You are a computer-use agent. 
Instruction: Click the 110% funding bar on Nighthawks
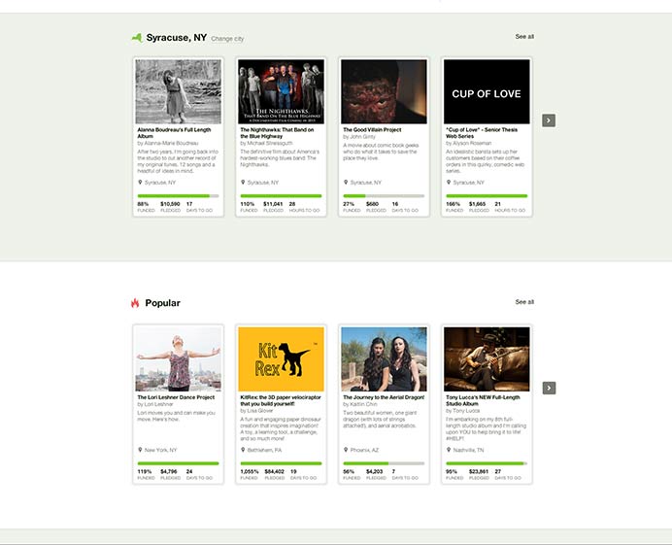coord(282,196)
